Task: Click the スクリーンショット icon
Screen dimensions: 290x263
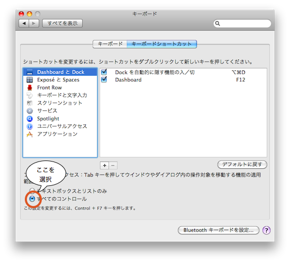Action: (29, 103)
